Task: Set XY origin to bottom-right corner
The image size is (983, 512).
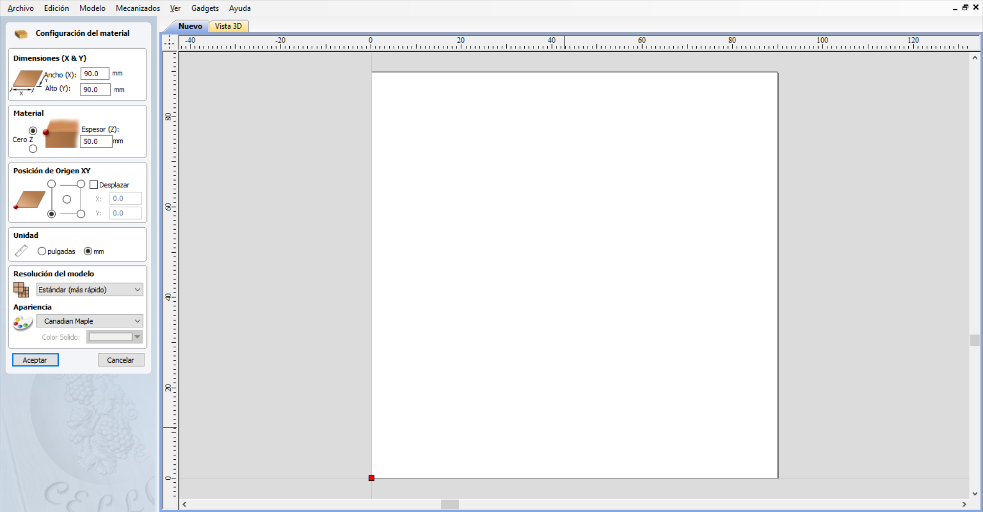Action: coord(81,214)
